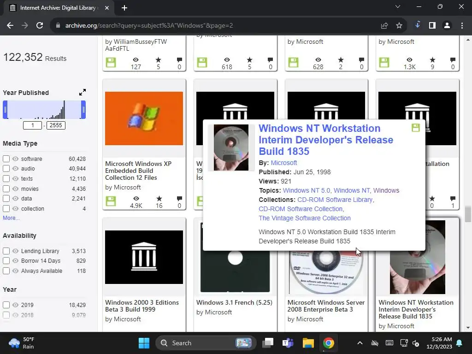Click the taskbar Search box

click(206, 343)
